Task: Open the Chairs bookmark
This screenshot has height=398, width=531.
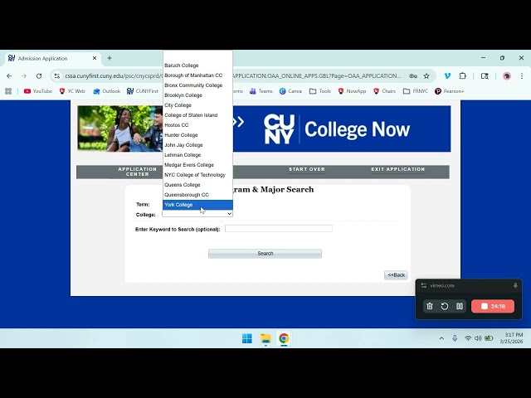Action: pos(384,91)
